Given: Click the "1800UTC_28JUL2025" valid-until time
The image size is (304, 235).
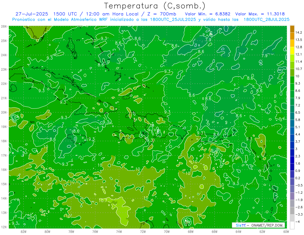Looking at the screenshot, I should [266, 20].
